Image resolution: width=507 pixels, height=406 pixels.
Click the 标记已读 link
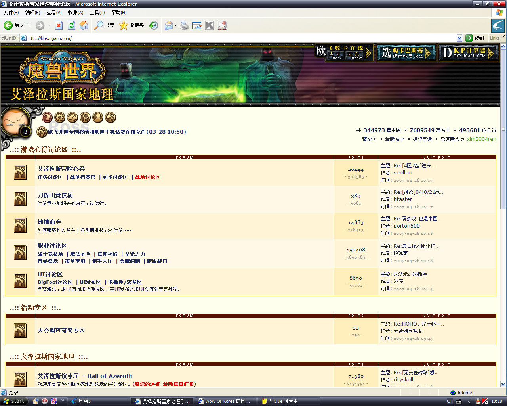[422, 139]
